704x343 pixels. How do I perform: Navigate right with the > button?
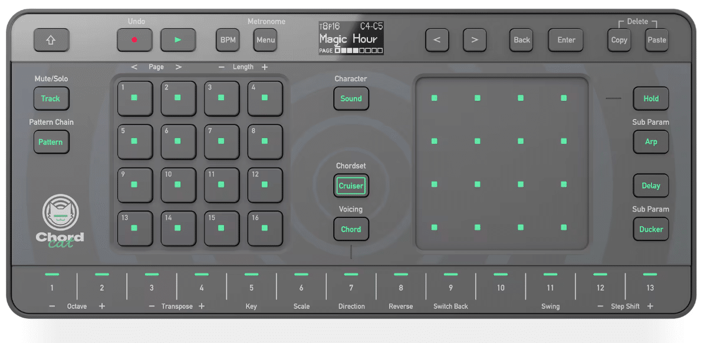tap(475, 40)
